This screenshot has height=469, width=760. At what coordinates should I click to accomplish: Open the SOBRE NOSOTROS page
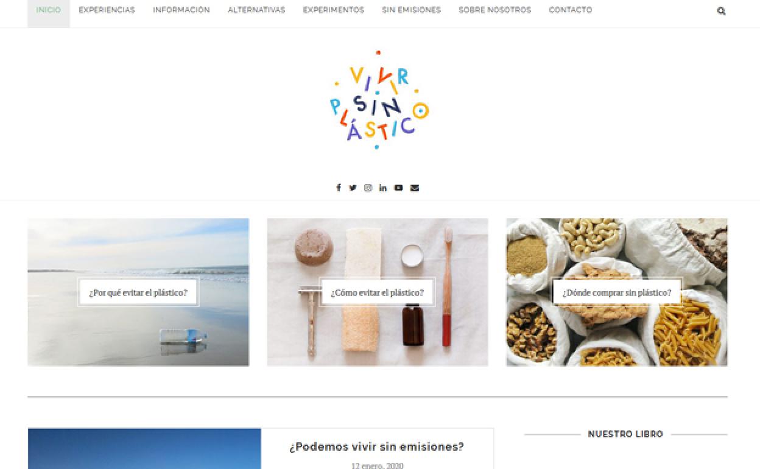click(x=495, y=10)
